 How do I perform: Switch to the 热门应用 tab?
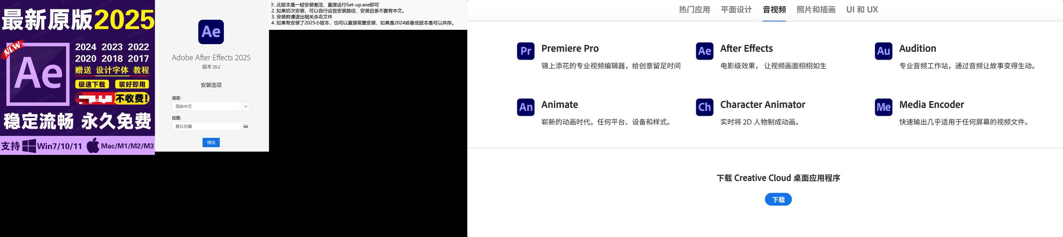point(695,9)
